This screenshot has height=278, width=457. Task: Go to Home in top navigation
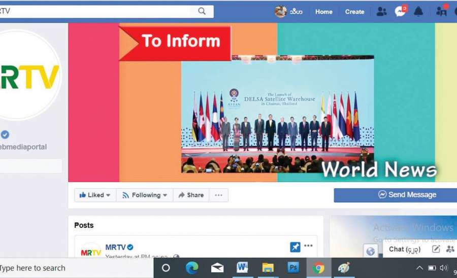tap(323, 12)
